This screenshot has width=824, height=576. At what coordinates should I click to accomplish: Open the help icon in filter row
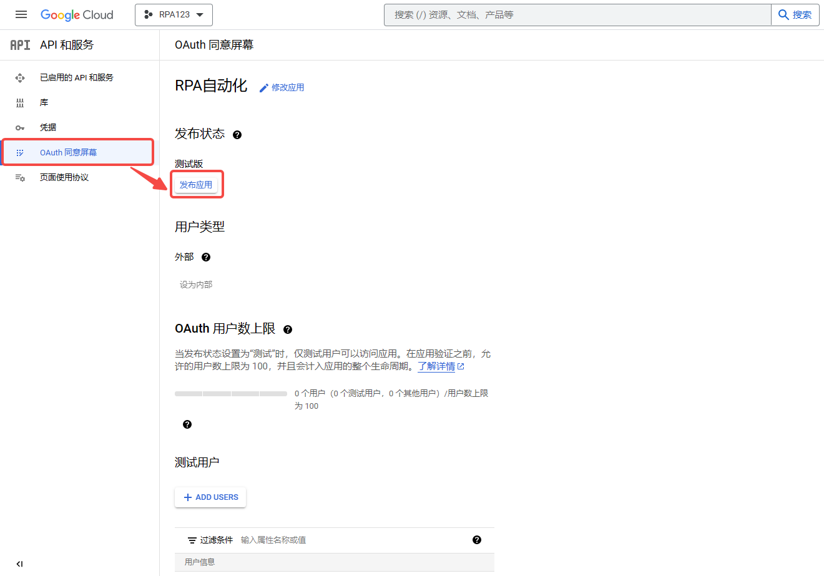click(x=477, y=540)
